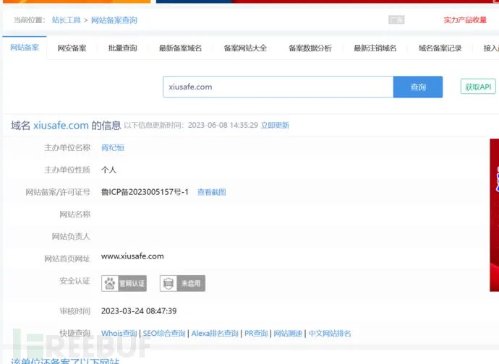Open the 备案数据分析 tab
This screenshot has width=499, height=364.
(x=310, y=48)
